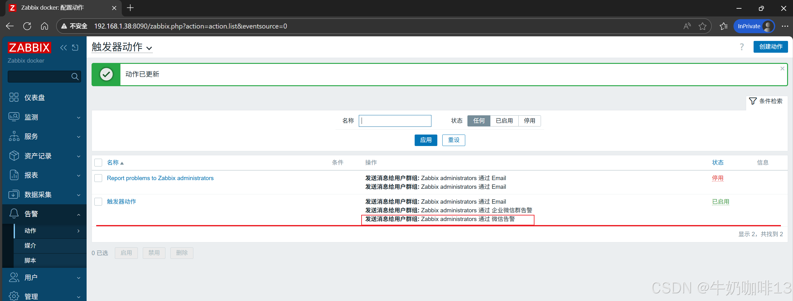This screenshot has width=793, height=301.
Task: Click the 应用 filter button
Action: [426, 140]
